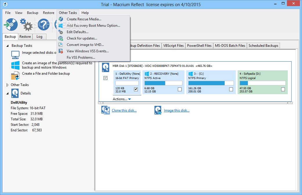Choose Edit Defaults from the menu
Viewport: 302px width, 195px height.
93,32
